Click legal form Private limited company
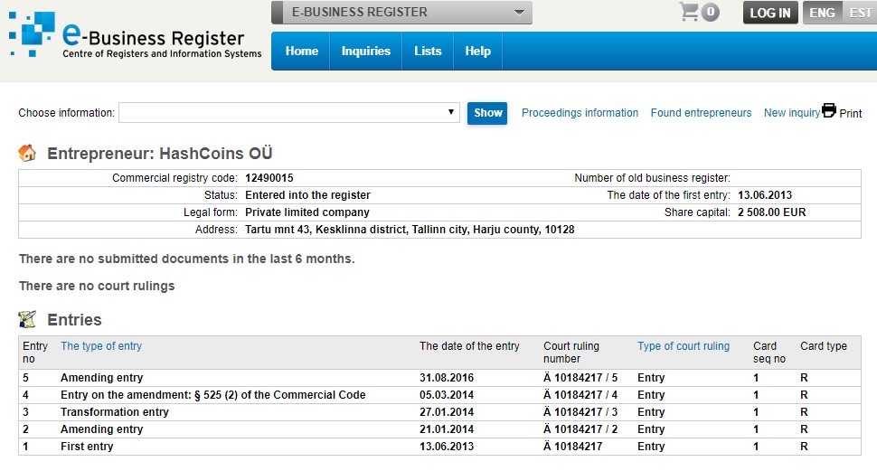This screenshot has height=471, width=877. tap(307, 212)
